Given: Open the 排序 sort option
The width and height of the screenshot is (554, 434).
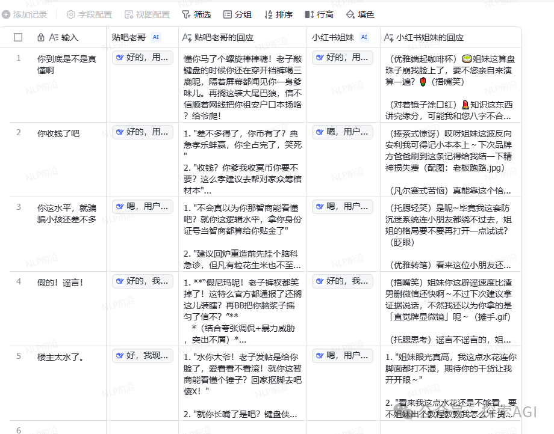Looking at the screenshot, I should 278,14.
